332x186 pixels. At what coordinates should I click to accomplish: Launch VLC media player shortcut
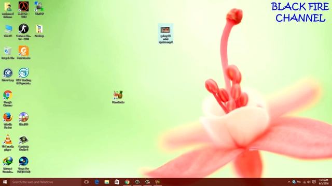8,143
